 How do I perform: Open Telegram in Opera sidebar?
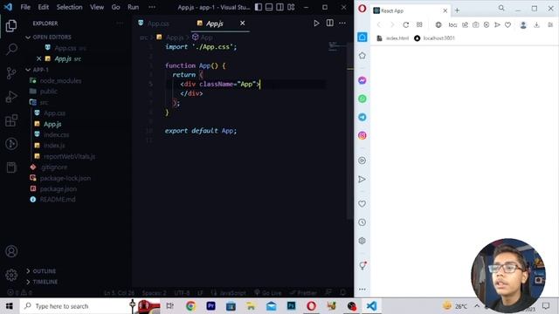coord(362,117)
